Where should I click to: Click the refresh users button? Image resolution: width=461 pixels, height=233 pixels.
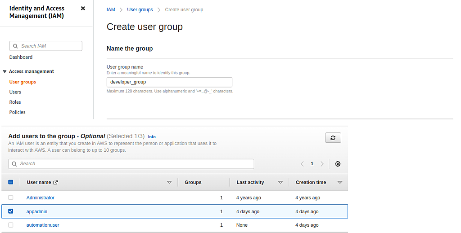tap(333, 138)
